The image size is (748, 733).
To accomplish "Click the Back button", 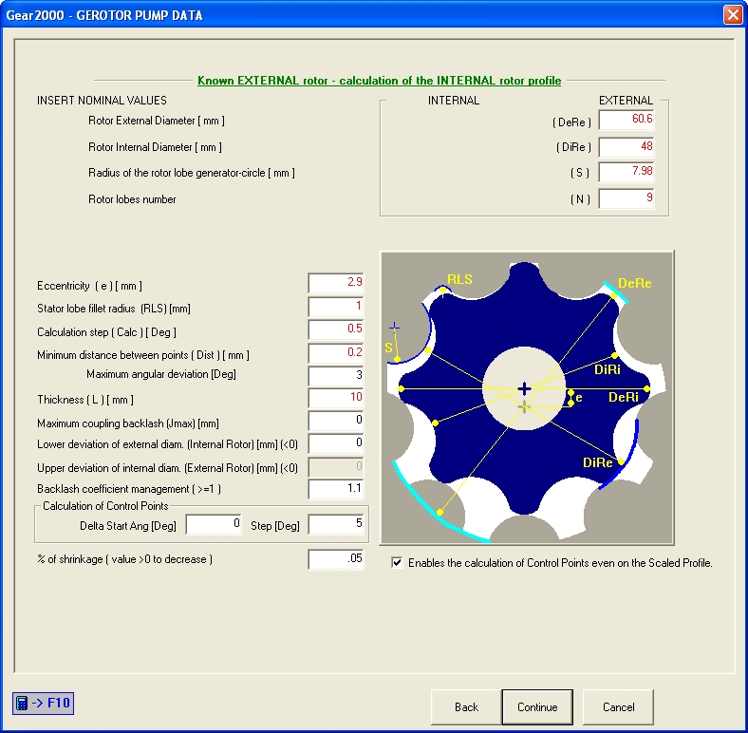I will (x=466, y=706).
